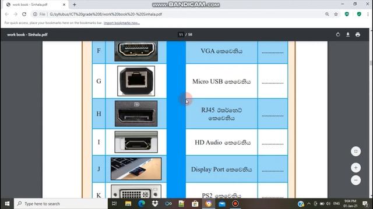Screen dimensions: 373x209
Task: Open the first green shield extension
Action: [347, 14]
